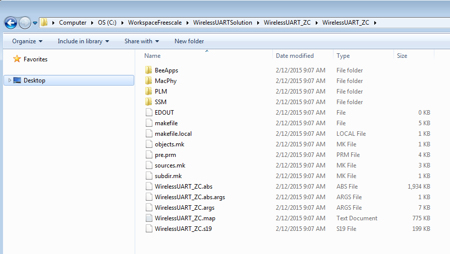Click the SSM folder icon

coord(149,102)
